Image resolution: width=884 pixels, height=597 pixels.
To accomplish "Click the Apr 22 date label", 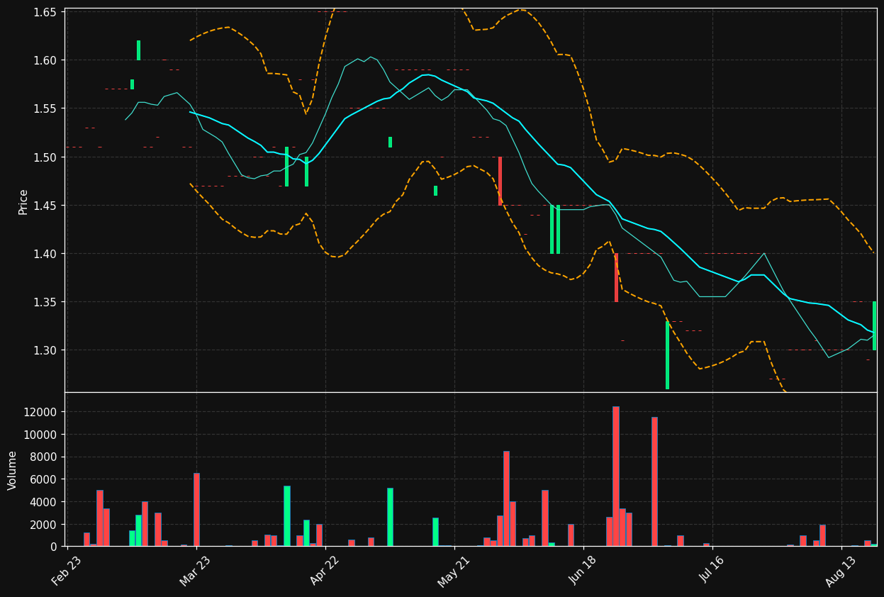I will (x=324, y=571).
